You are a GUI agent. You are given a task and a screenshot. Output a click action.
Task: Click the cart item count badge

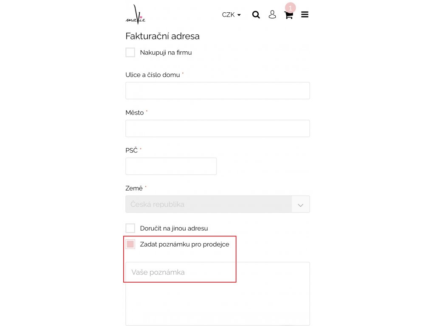click(291, 8)
